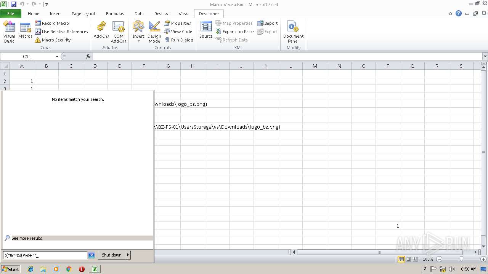
Task: Click the zoom slider handle
Action: click(461, 259)
